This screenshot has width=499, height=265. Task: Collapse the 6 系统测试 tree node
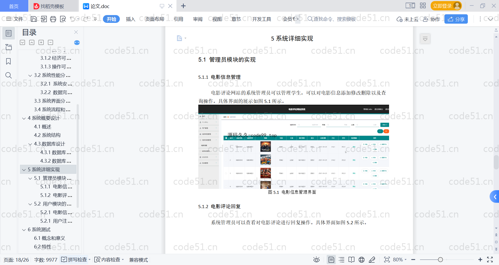pyautogui.click(x=24, y=230)
